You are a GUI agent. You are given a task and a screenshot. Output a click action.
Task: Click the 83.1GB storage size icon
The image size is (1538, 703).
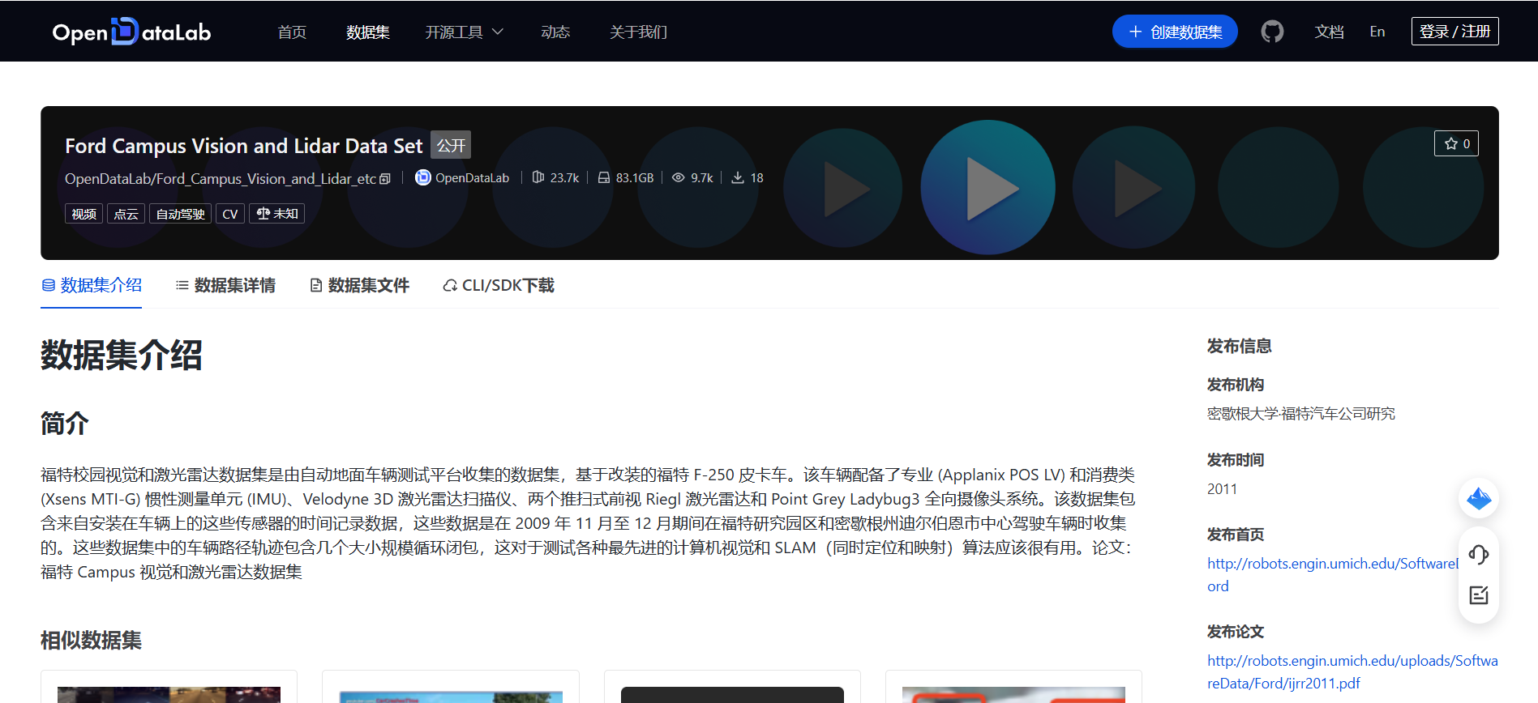tap(604, 177)
